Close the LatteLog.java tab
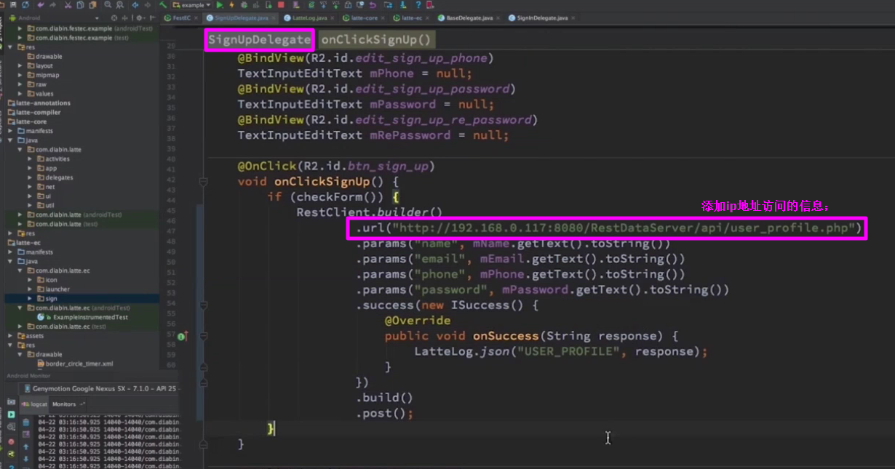Screen dimensions: 895x469 tap(333, 17)
